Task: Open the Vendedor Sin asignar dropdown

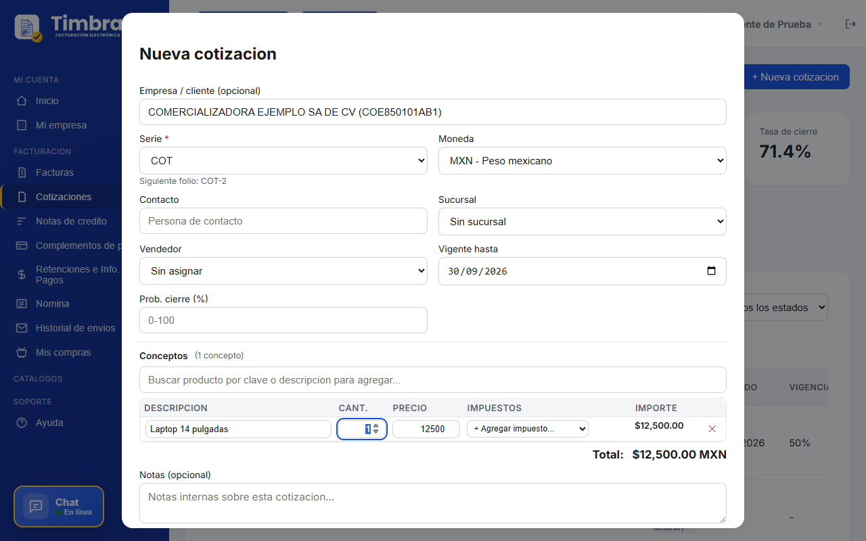Action: 283,271
